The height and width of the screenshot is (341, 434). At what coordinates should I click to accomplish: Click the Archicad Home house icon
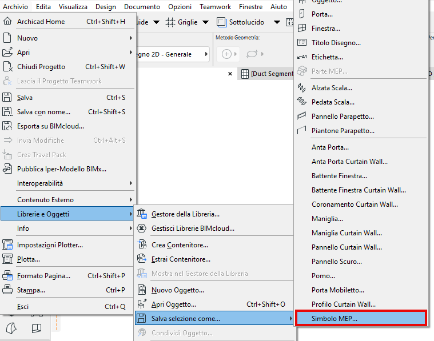click(7, 21)
